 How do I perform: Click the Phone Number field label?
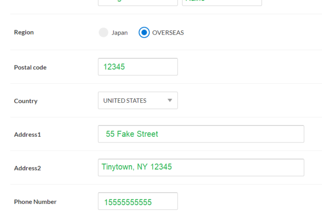click(35, 202)
